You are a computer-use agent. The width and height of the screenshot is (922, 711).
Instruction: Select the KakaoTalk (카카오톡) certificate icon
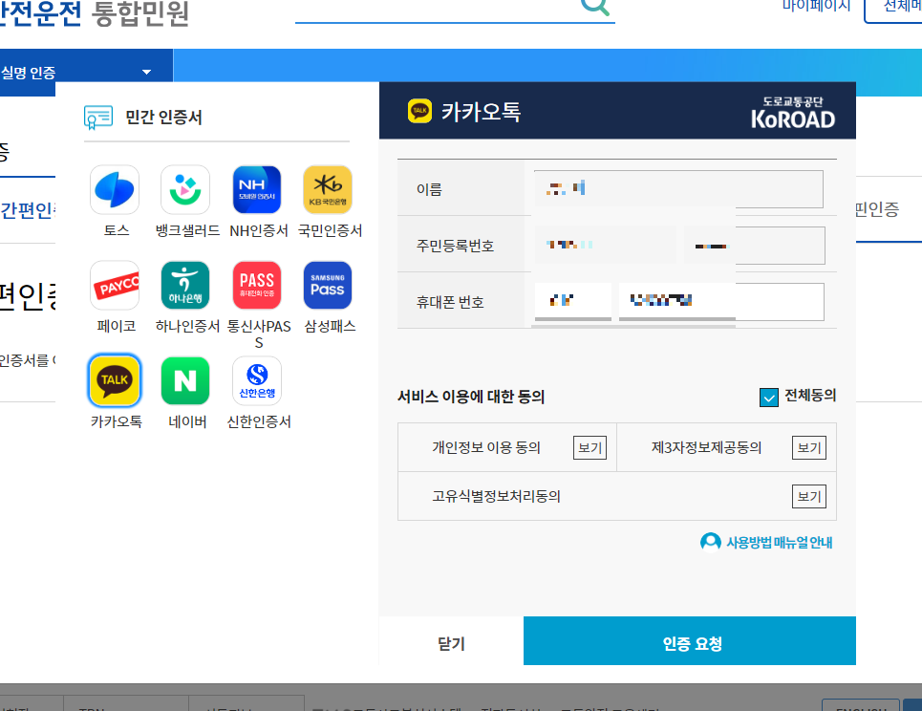click(115, 380)
